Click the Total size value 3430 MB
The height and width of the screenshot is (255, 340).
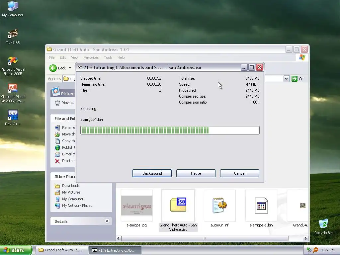[252, 78]
